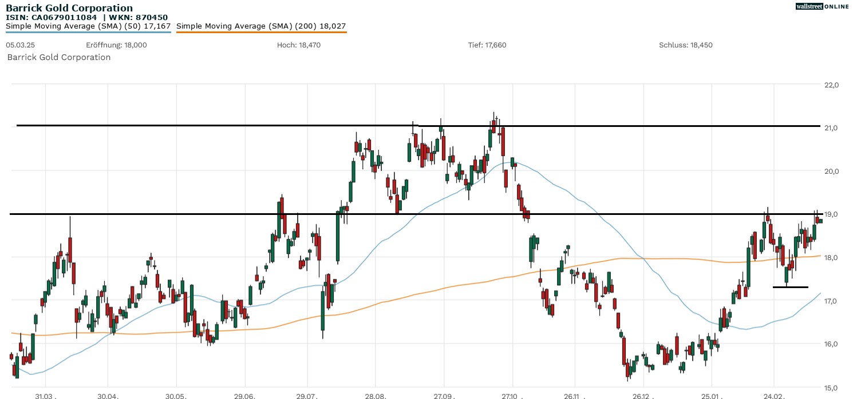Toggle the Simple Moving Average (SMA) (200) legend
Screen dimensions: 853x399
click(261, 26)
